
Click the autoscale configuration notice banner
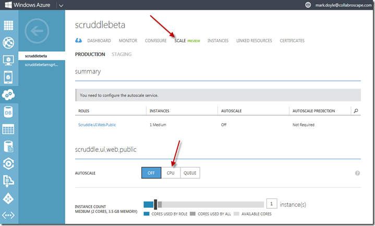[x=218, y=95]
